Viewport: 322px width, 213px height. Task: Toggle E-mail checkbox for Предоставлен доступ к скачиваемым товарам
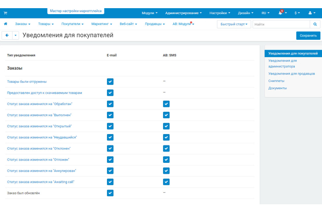tap(110, 93)
